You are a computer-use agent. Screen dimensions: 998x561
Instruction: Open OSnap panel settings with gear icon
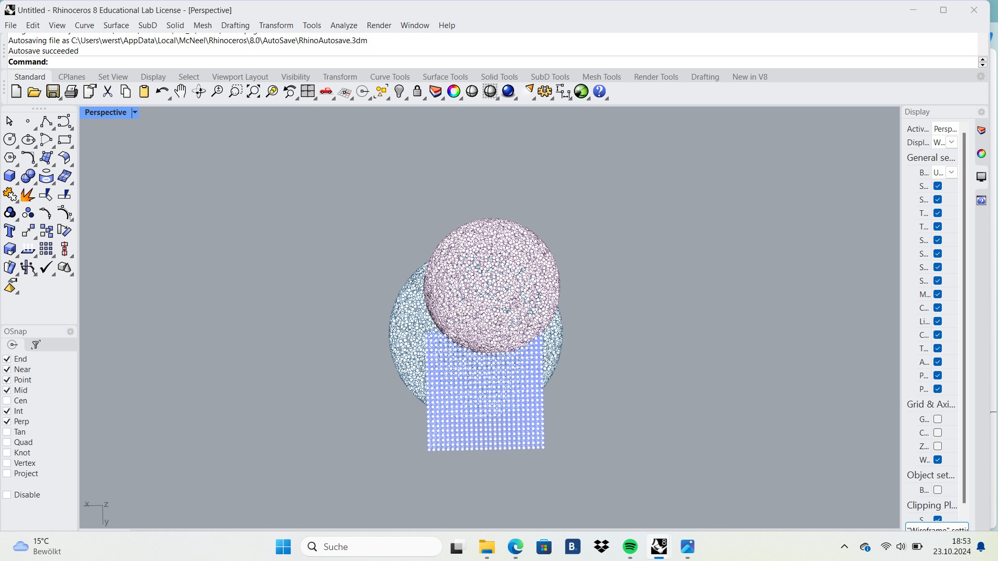[x=70, y=331]
